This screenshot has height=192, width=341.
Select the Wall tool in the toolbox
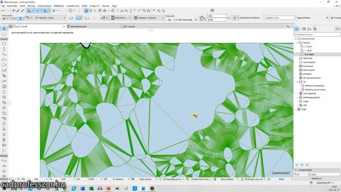point(4,44)
